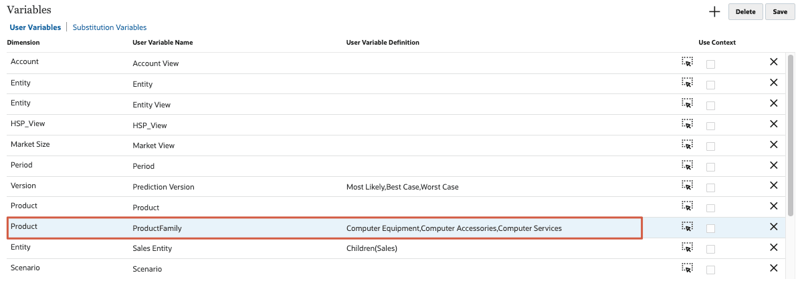Toggle Use Context checkbox for Account View
800x295 pixels.
pos(710,64)
